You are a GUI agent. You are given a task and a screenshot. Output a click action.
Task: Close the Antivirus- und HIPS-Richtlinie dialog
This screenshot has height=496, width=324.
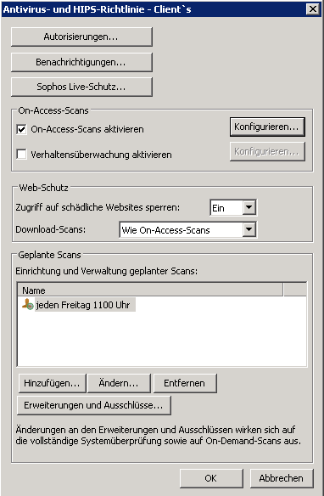[x=313, y=8]
